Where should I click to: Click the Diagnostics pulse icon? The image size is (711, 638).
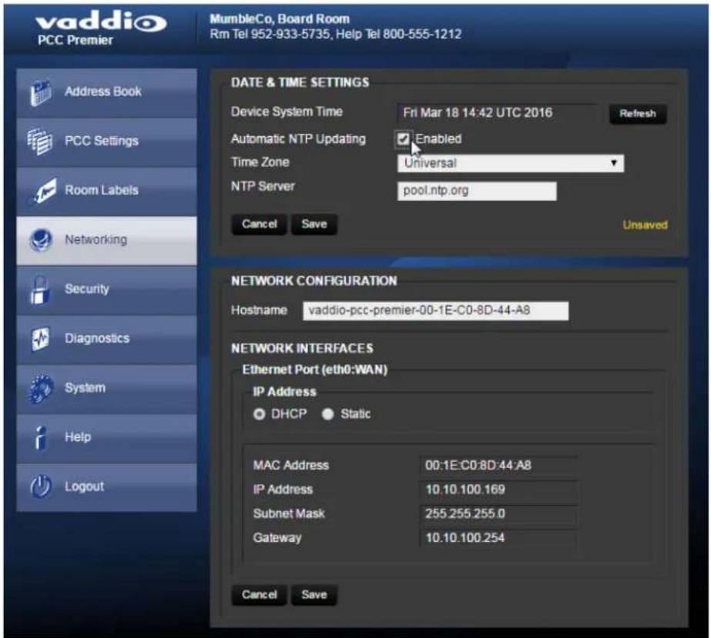pyautogui.click(x=40, y=339)
